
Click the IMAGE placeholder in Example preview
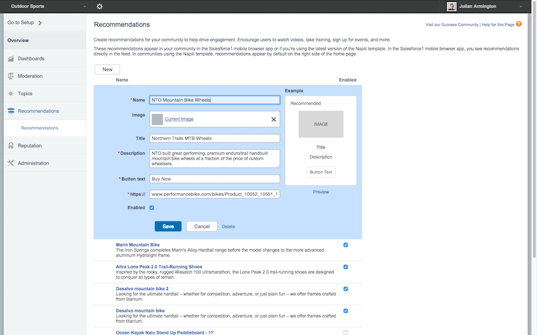(x=321, y=124)
